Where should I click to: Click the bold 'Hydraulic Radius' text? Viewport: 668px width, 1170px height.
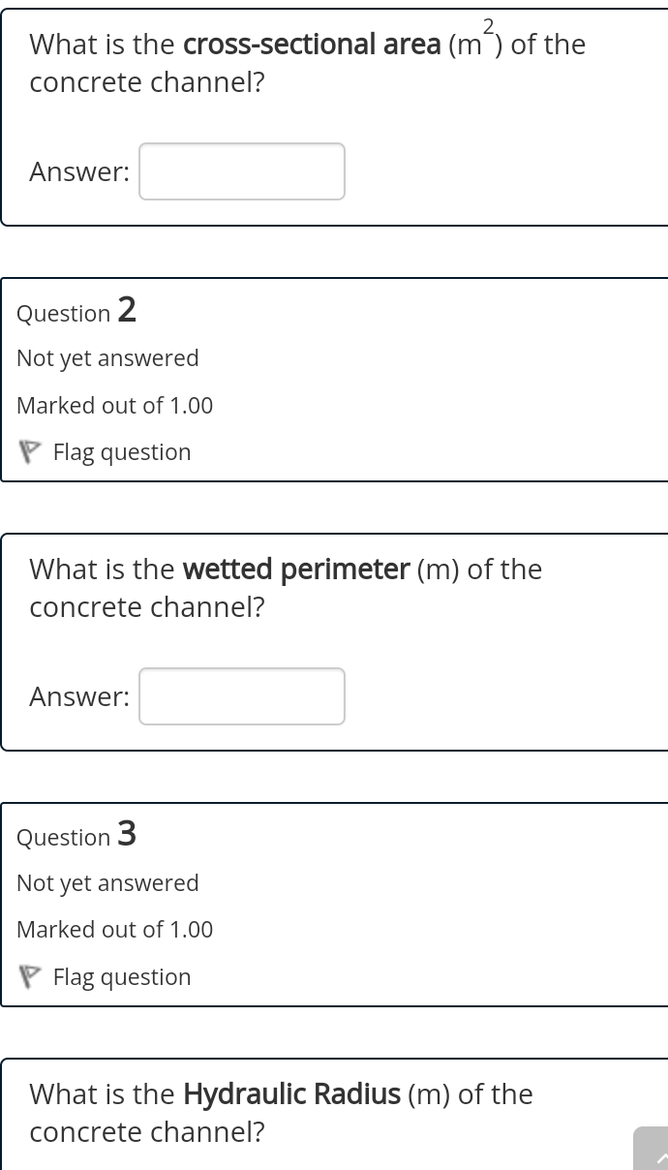point(291,1094)
